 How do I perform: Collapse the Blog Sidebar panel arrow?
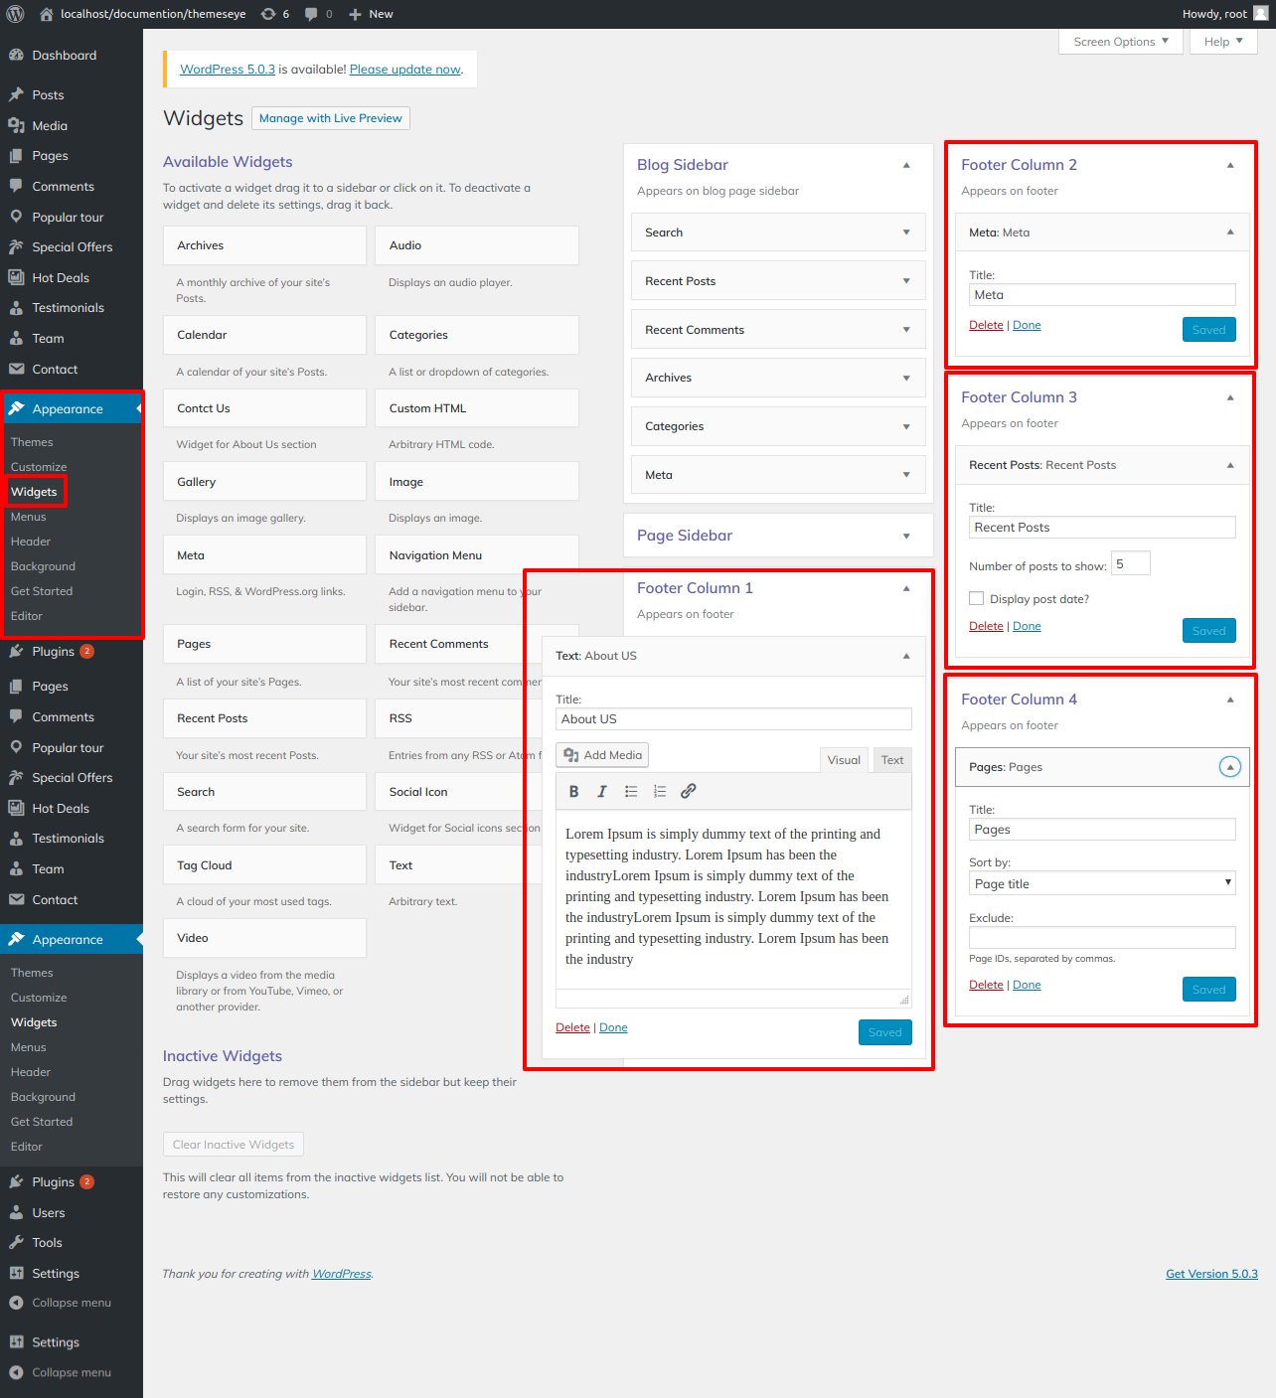point(906,165)
